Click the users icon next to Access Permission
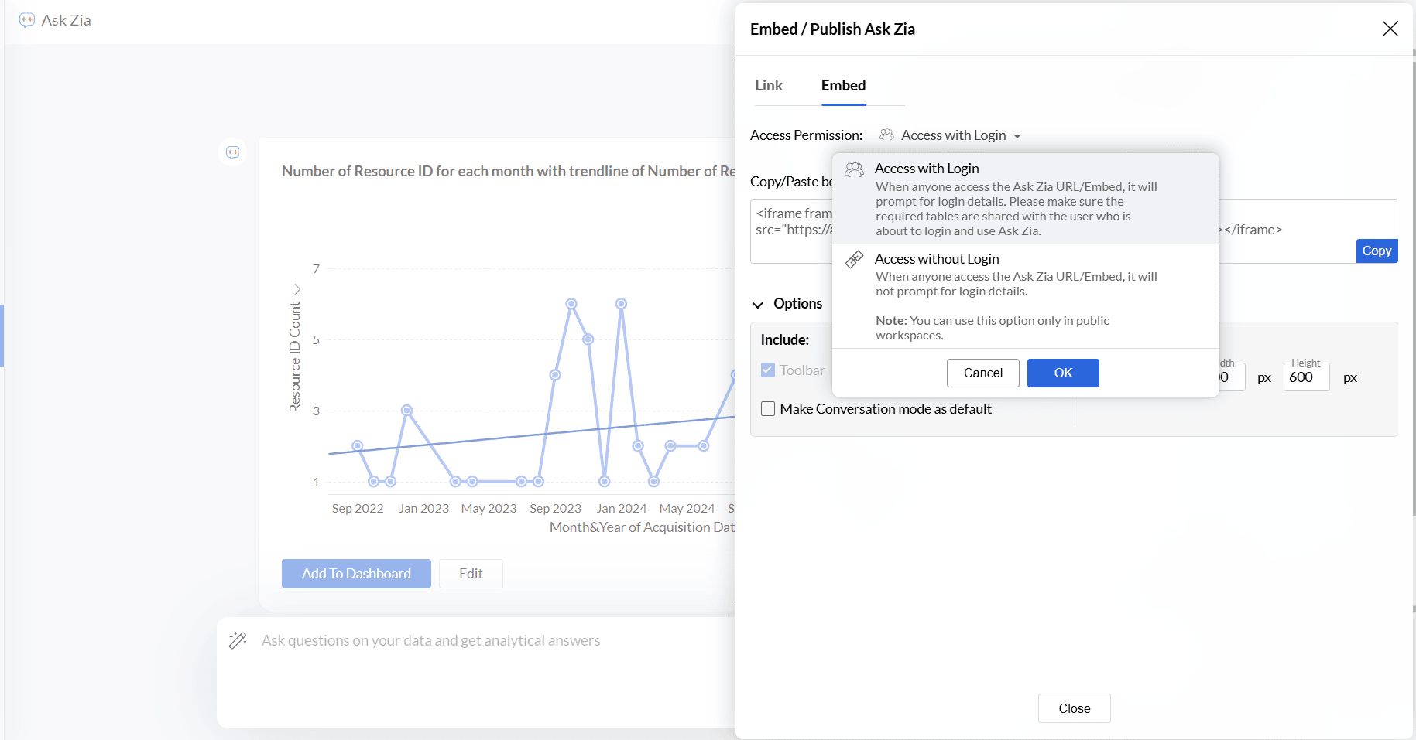The width and height of the screenshot is (1416, 740). tap(886, 135)
